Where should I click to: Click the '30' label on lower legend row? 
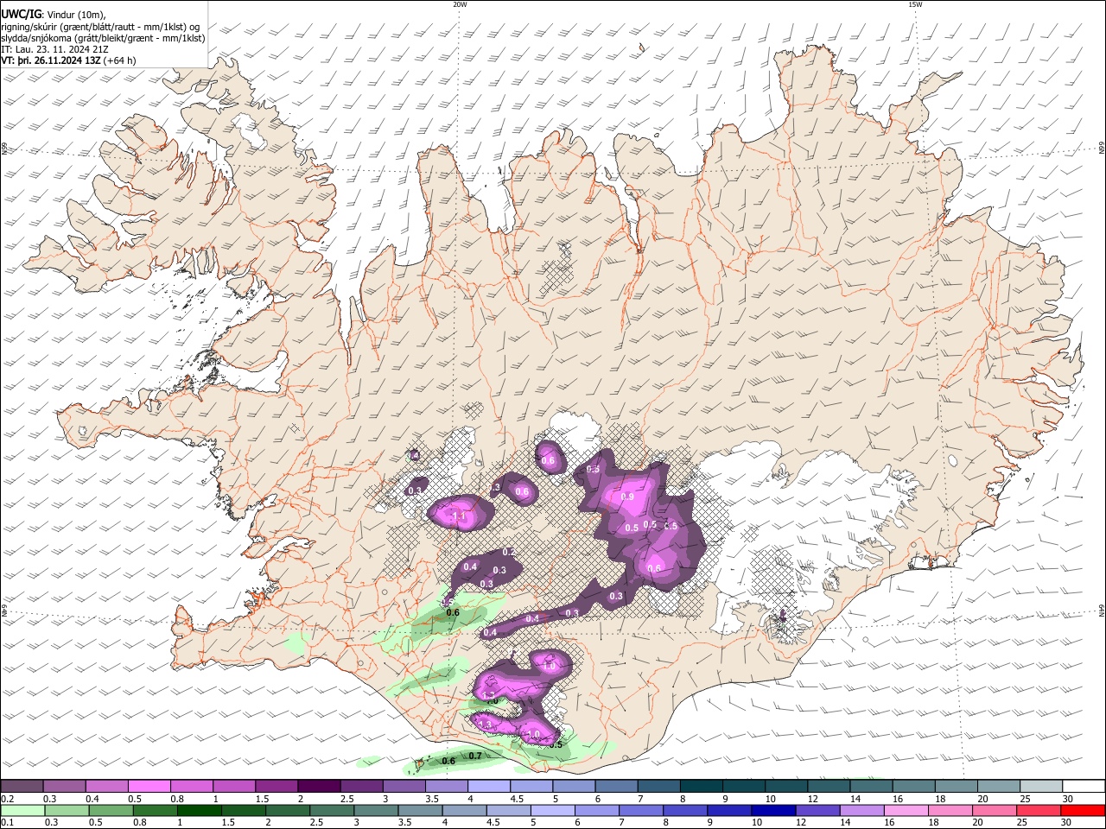pyautogui.click(x=1065, y=823)
